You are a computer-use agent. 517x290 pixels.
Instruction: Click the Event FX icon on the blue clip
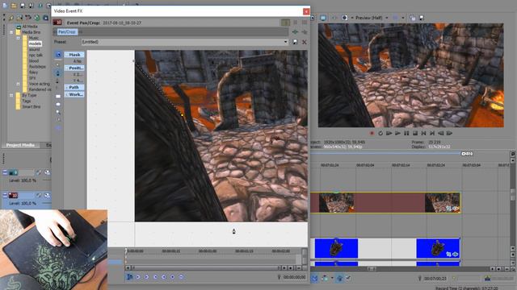click(456, 255)
